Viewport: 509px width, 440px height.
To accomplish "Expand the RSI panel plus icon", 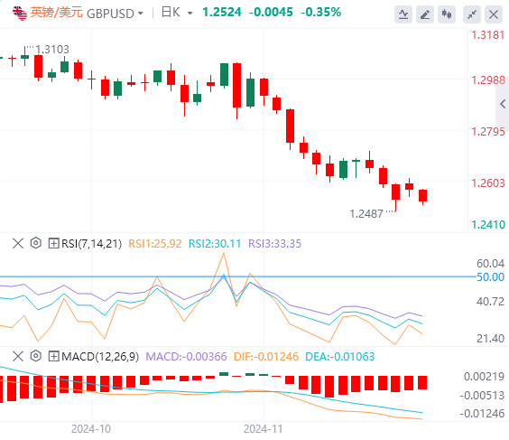I will tap(53, 243).
